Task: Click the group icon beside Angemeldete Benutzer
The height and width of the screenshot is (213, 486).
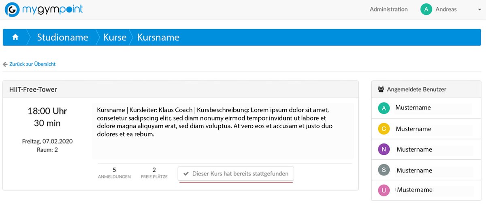Action: 381,89
